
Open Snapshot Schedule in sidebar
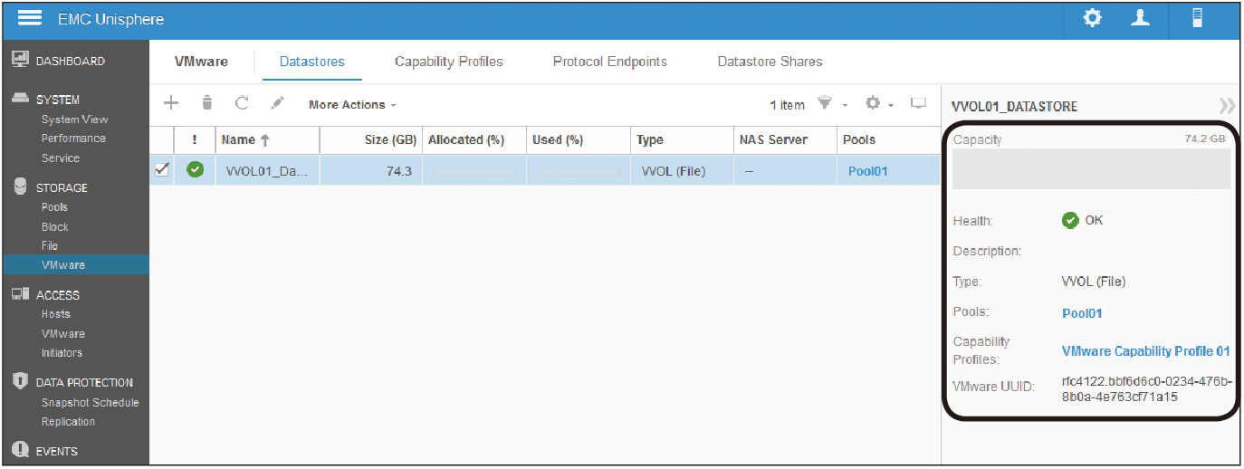pyautogui.click(x=91, y=403)
